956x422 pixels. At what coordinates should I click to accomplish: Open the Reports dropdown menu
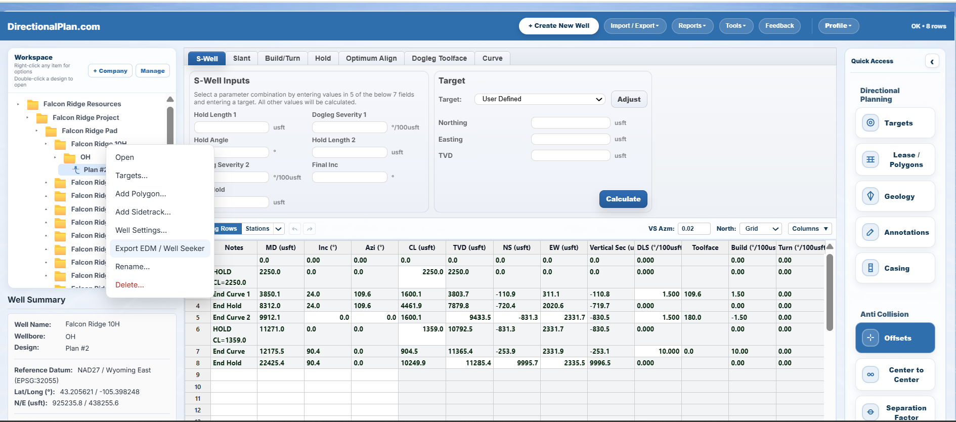point(692,26)
